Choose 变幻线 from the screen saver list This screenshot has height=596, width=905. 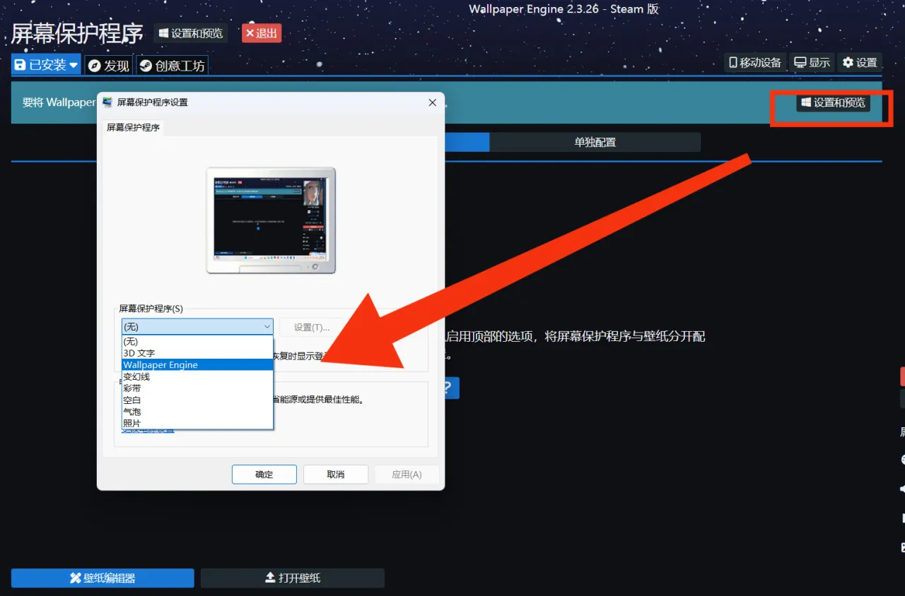point(197,376)
